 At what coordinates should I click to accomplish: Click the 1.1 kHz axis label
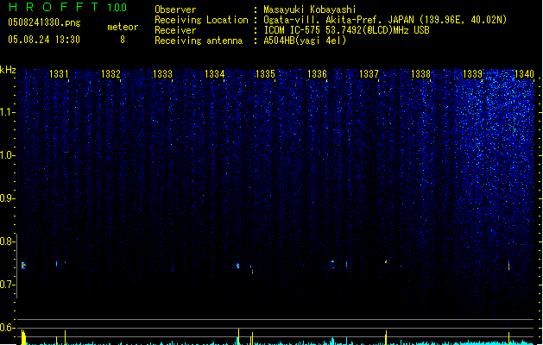click(x=8, y=112)
